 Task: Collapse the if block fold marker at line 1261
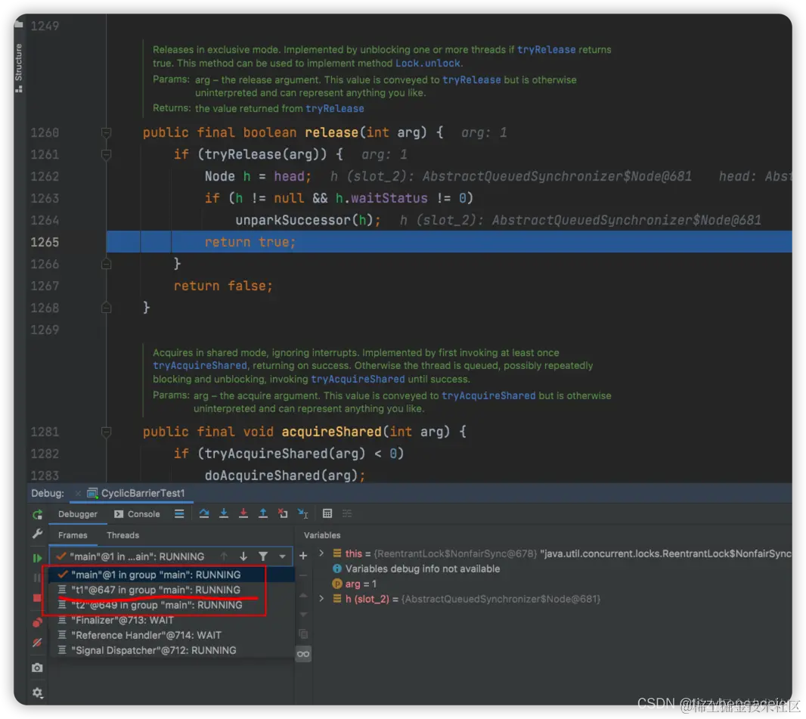pos(106,155)
